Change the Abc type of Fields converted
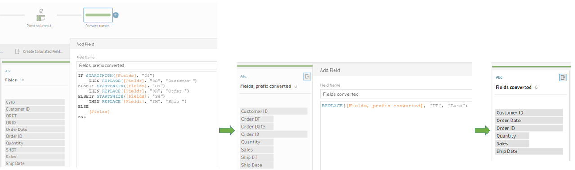This screenshot has width=575, height=170. [499, 77]
